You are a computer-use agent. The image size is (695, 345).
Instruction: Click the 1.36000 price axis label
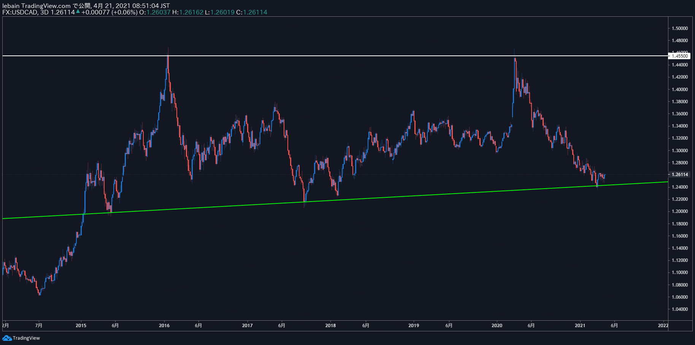680,114
